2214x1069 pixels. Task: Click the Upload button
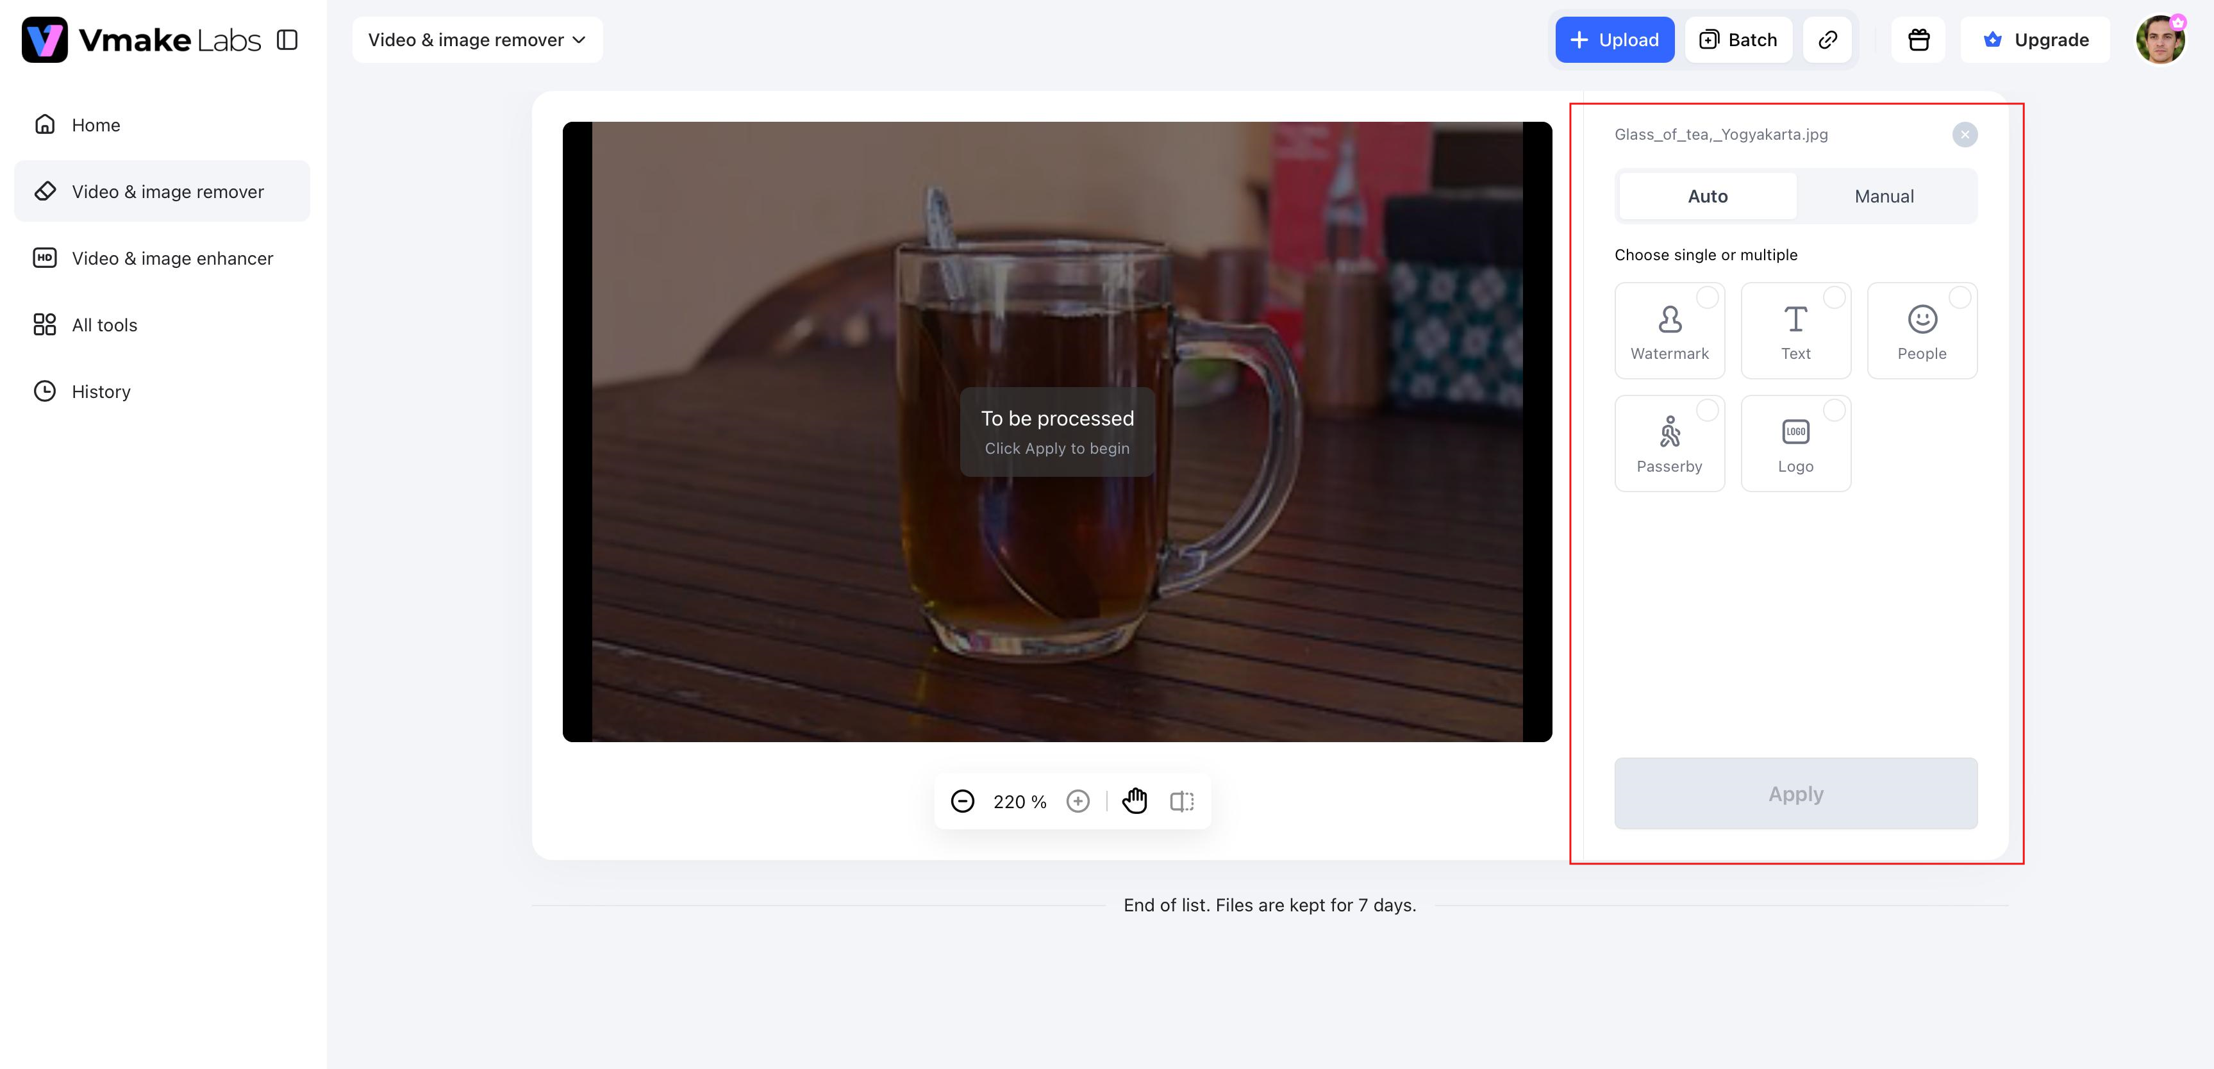1614,40
